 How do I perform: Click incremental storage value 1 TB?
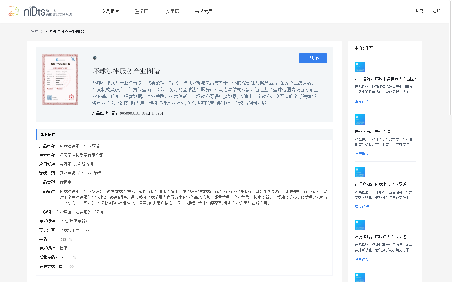point(72,257)
